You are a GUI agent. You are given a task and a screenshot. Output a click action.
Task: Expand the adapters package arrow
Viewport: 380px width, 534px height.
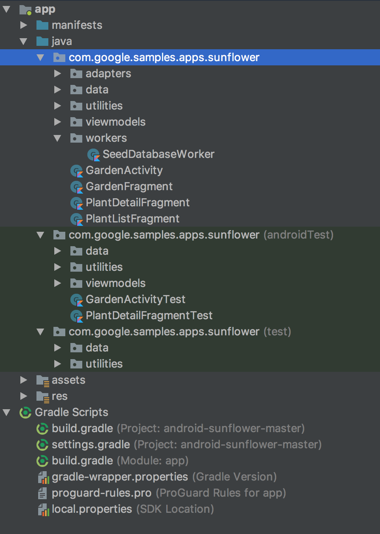[58, 73]
